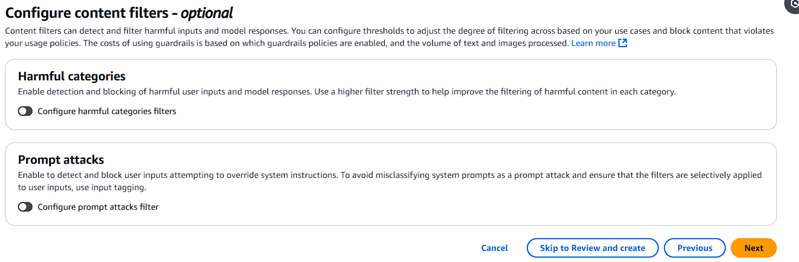The height and width of the screenshot is (262, 799).
Task: Select the Harmful categories section heading
Action: (72, 77)
